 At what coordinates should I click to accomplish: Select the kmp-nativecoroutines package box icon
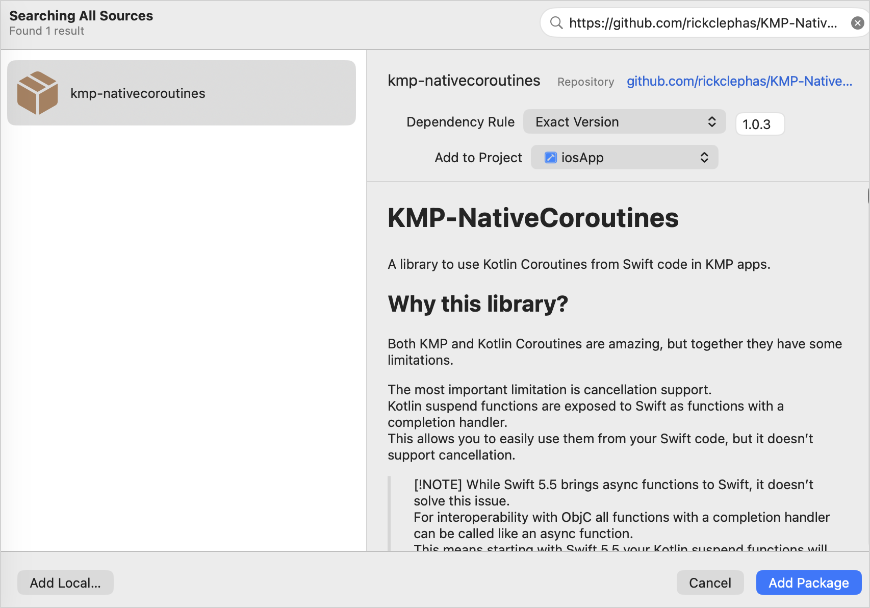(x=37, y=93)
